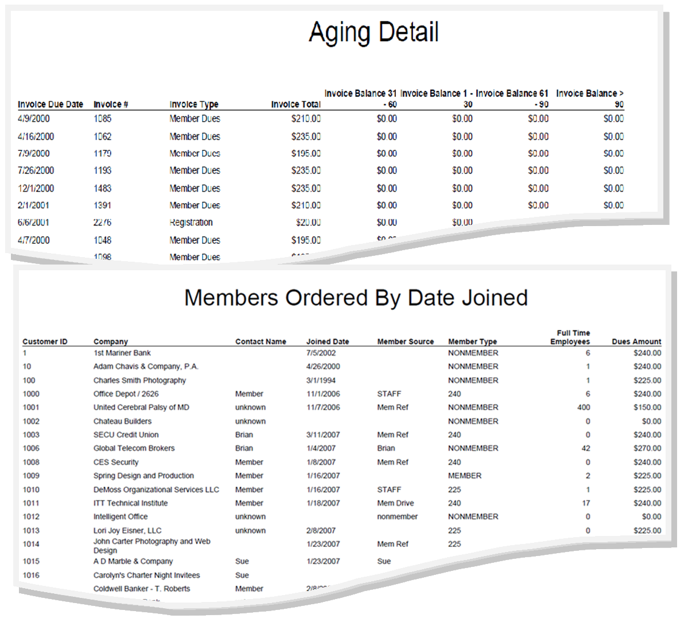688x618 pixels.
Task: Click the due date 4/7/2000
Action: [34, 240]
